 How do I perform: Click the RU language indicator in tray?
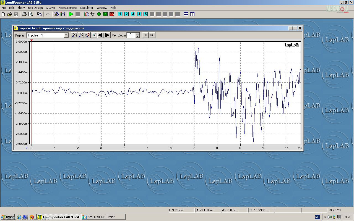pyautogui.click(x=317, y=217)
